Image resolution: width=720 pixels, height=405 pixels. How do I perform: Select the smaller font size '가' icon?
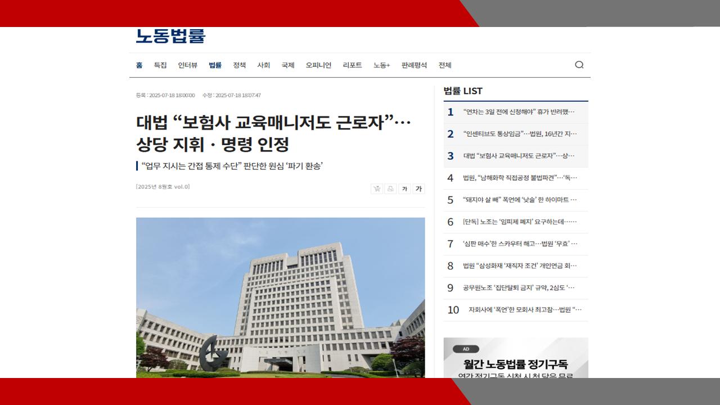click(x=404, y=188)
